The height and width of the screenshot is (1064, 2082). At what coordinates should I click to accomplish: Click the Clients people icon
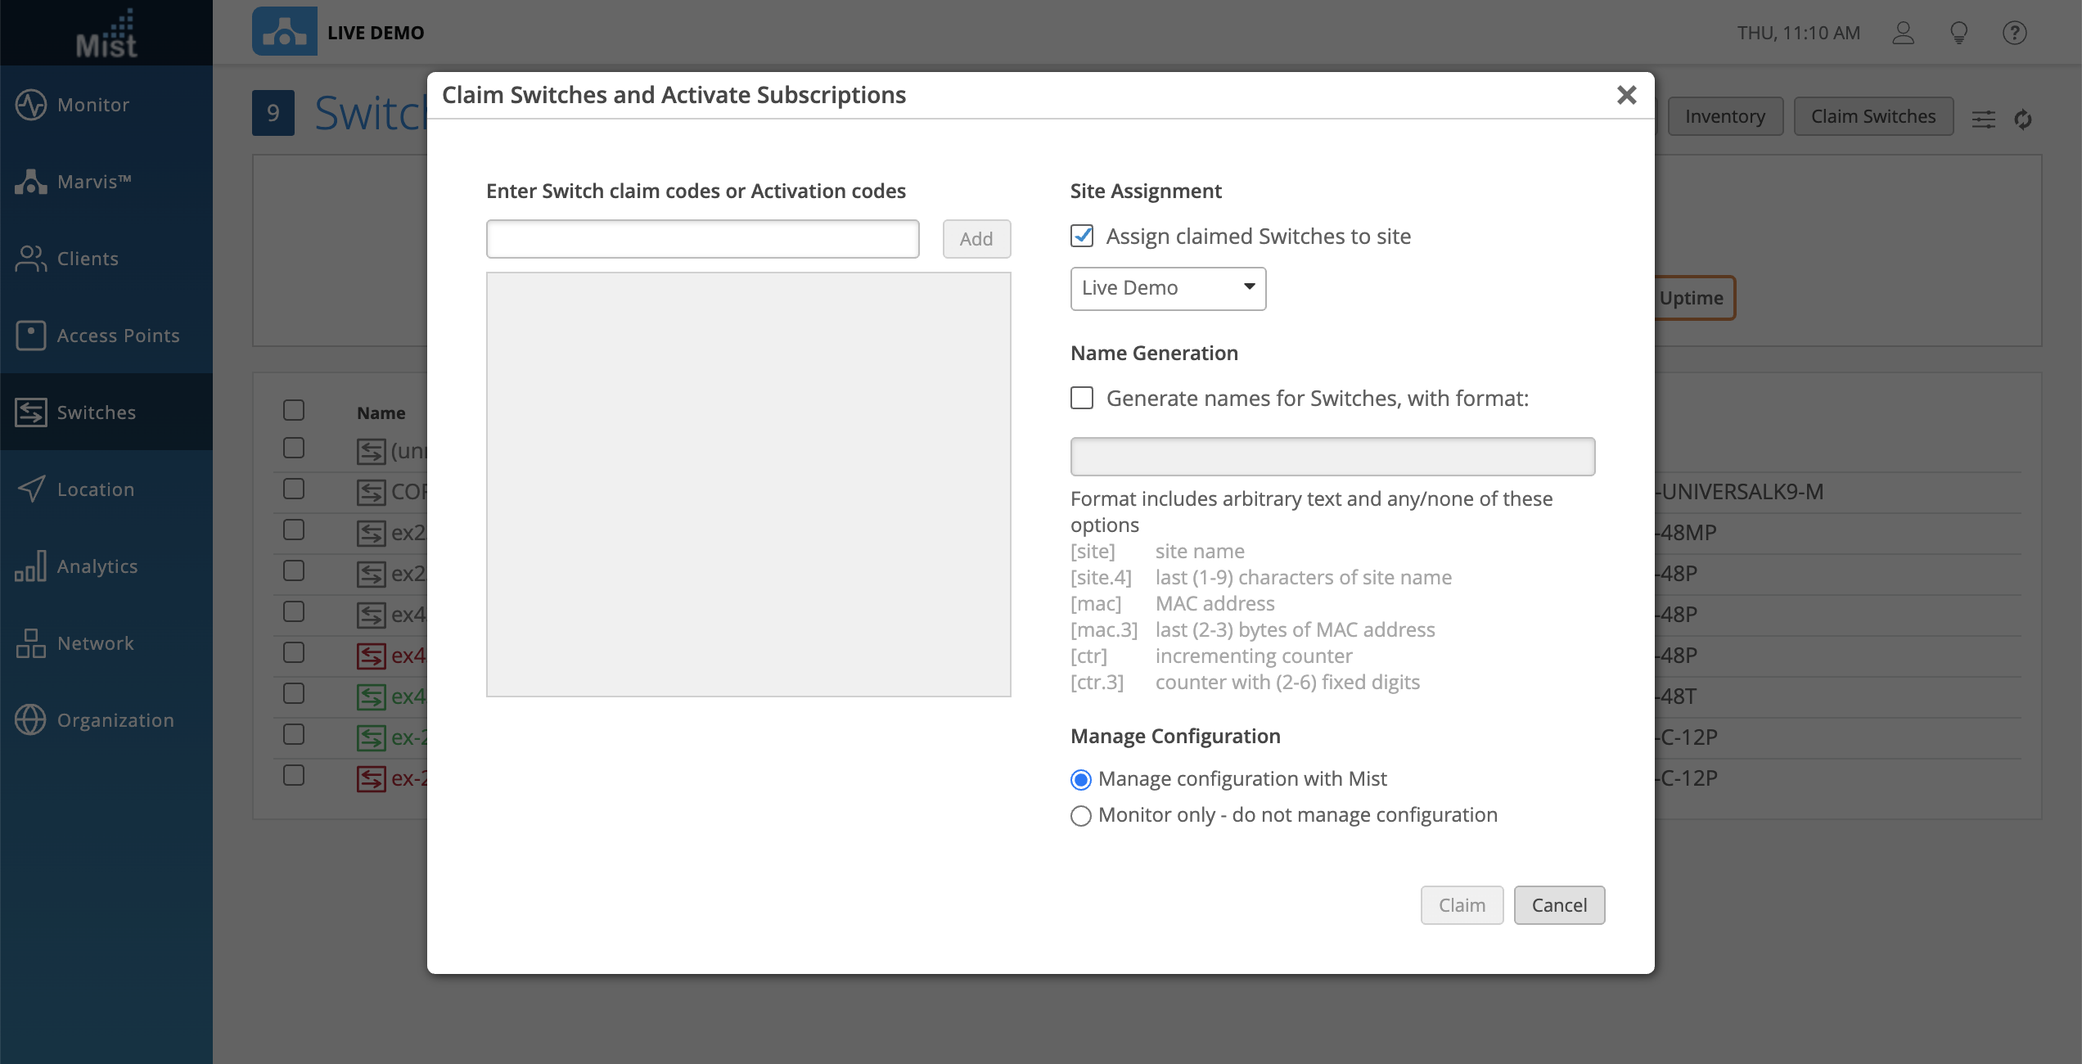tap(31, 259)
